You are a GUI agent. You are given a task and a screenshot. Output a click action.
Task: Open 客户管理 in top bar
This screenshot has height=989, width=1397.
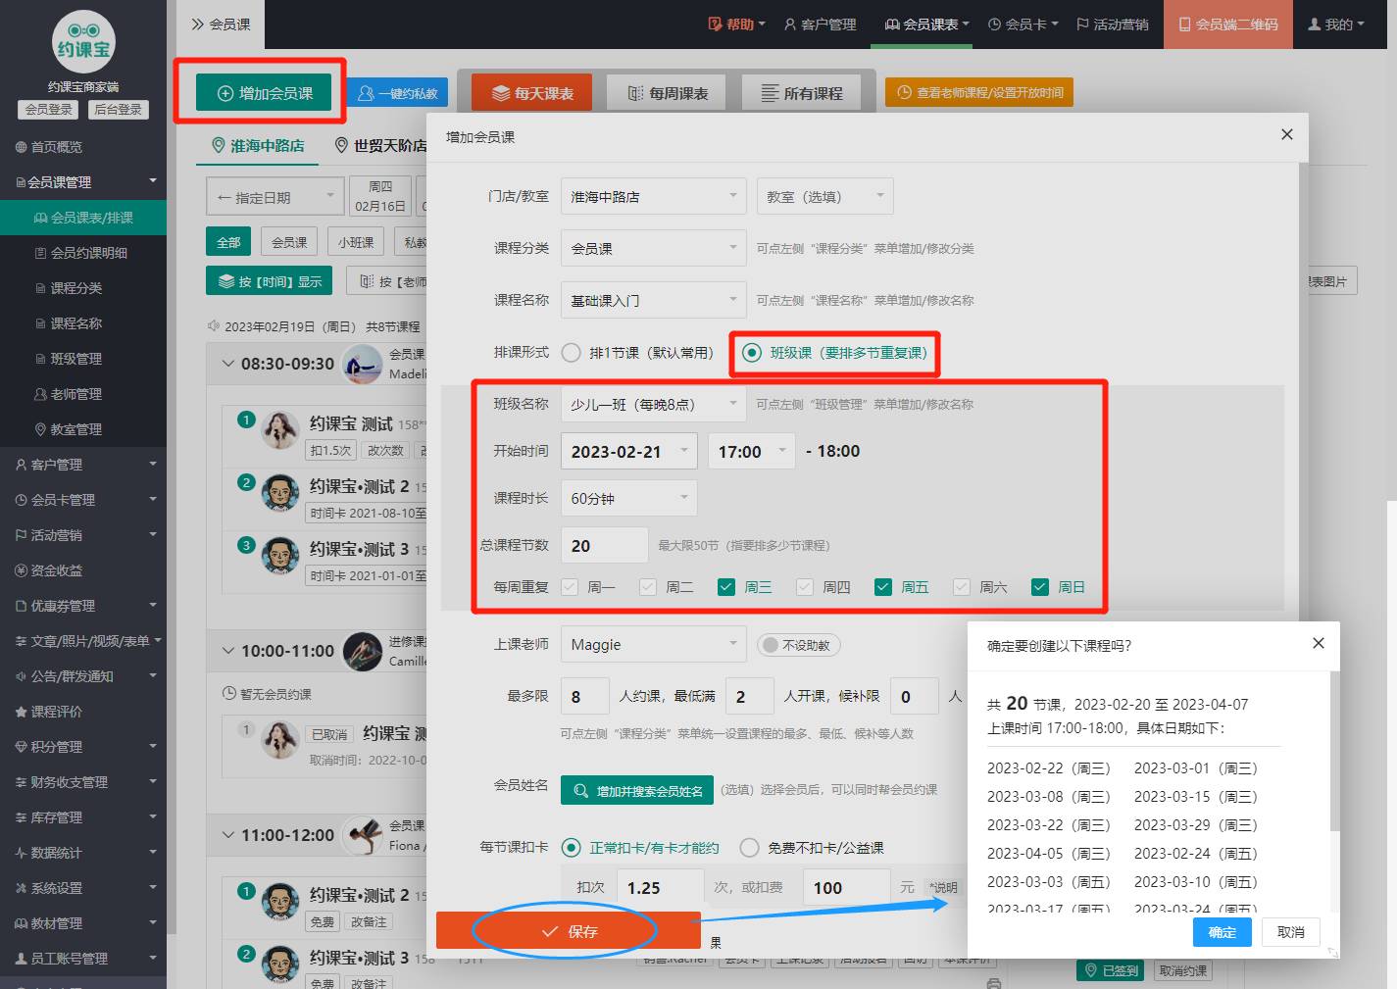click(820, 25)
